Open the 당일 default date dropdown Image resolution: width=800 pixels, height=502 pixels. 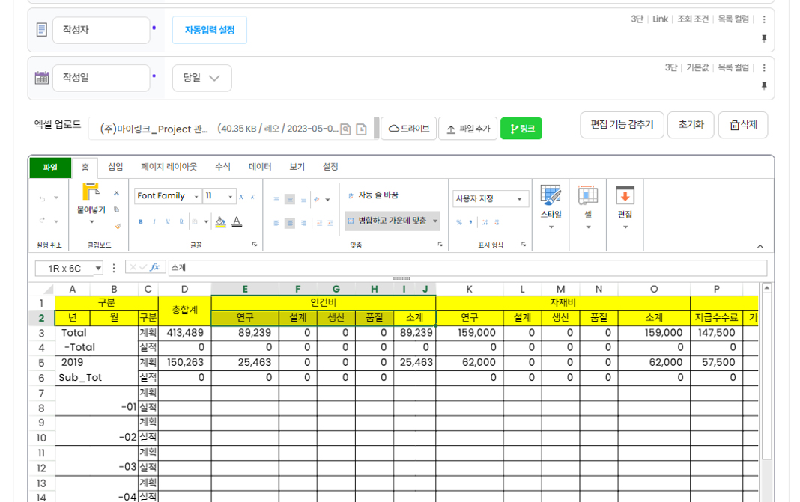coord(202,78)
